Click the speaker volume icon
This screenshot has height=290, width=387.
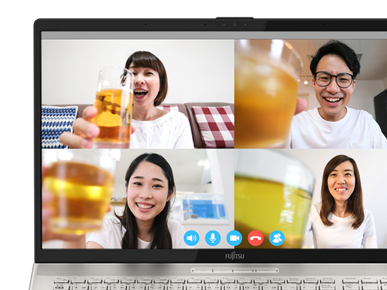tap(191, 238)
